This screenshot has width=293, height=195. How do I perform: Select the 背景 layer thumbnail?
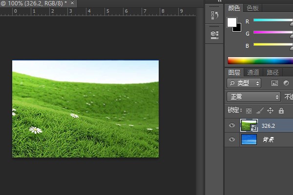[249, 139]
